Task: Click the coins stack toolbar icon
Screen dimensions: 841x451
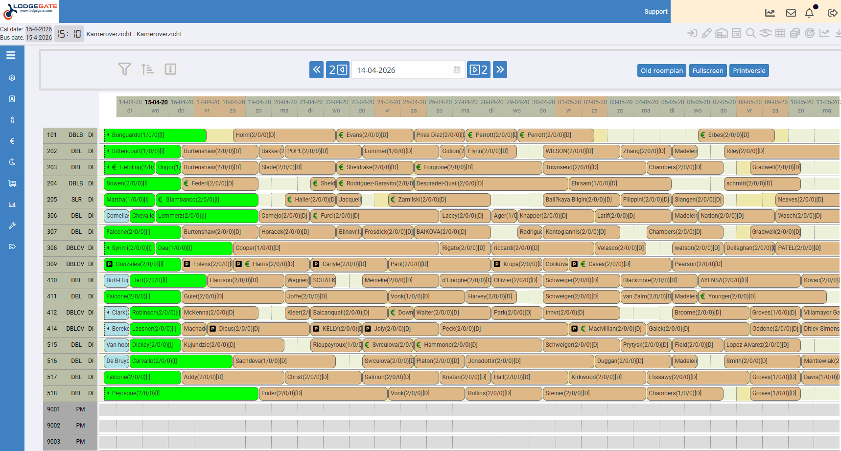Action: point(795,33)
